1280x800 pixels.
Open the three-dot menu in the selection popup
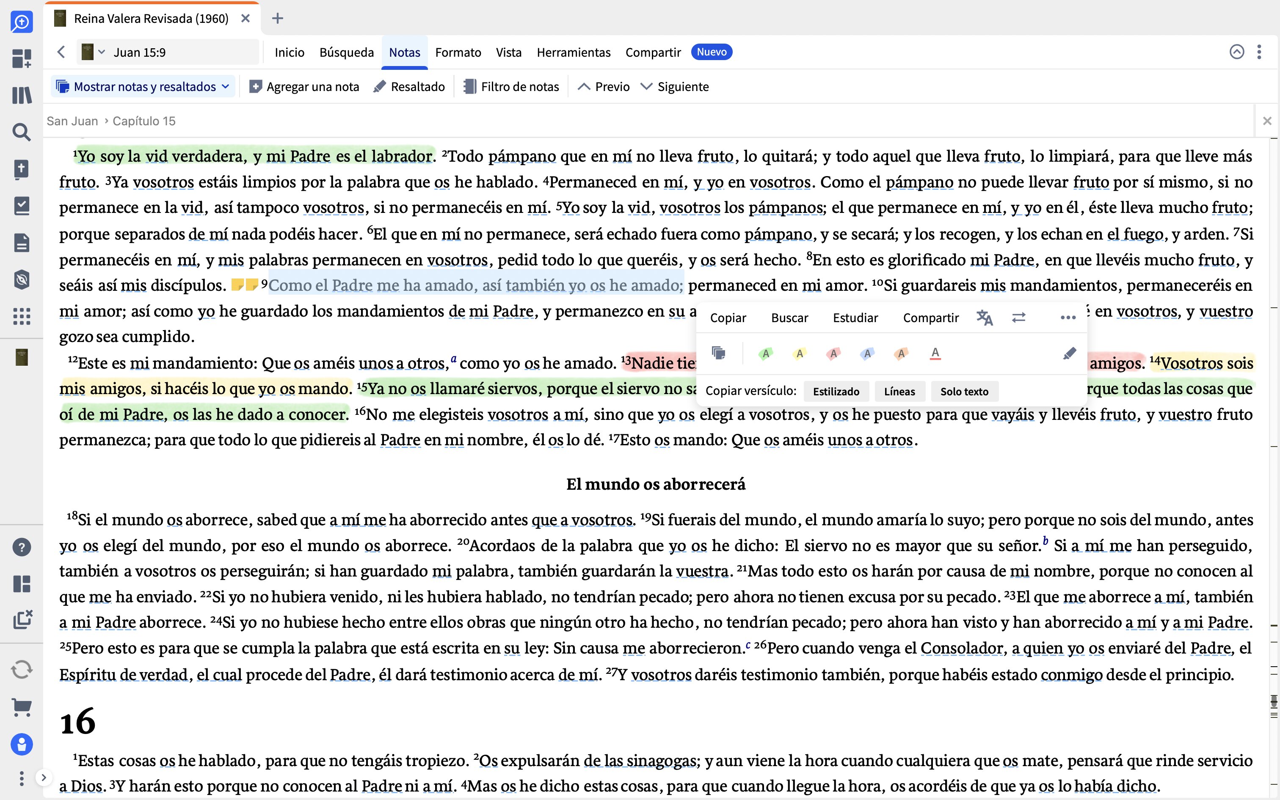(1068, 317)
